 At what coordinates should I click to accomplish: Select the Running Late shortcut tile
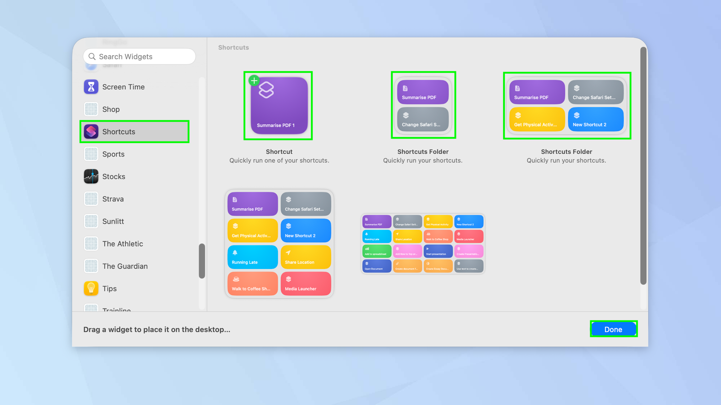(x=252, y=257)
